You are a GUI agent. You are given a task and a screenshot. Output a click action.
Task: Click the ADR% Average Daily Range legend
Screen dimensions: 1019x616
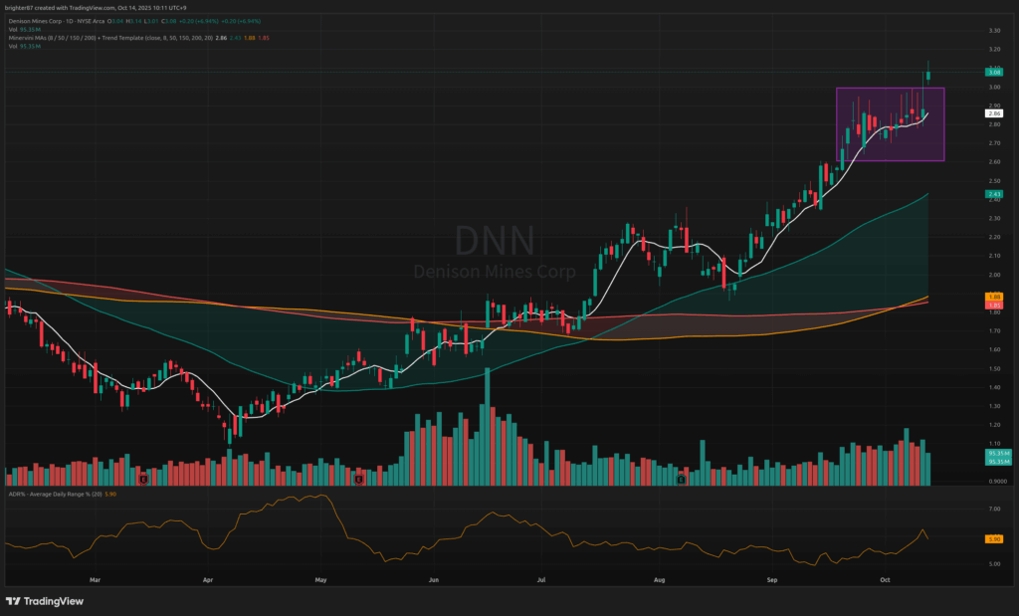coord(50,494)
